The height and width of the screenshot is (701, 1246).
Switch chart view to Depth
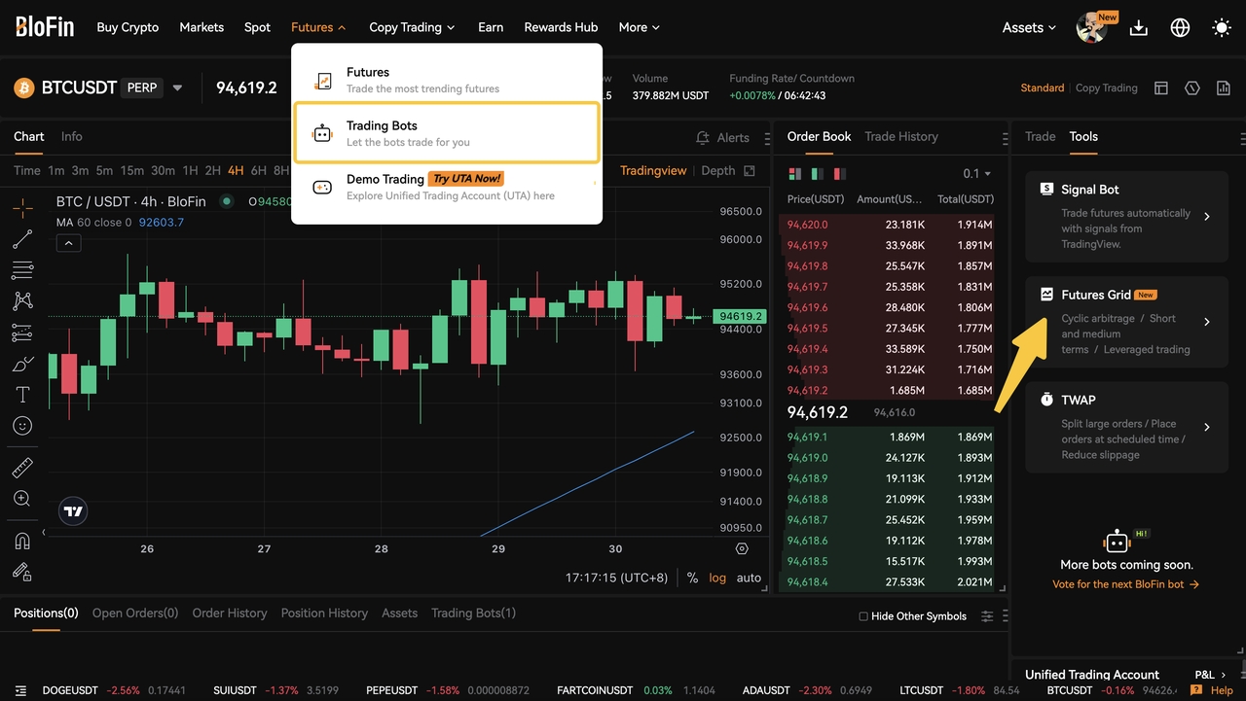click(x=718, y=171)
